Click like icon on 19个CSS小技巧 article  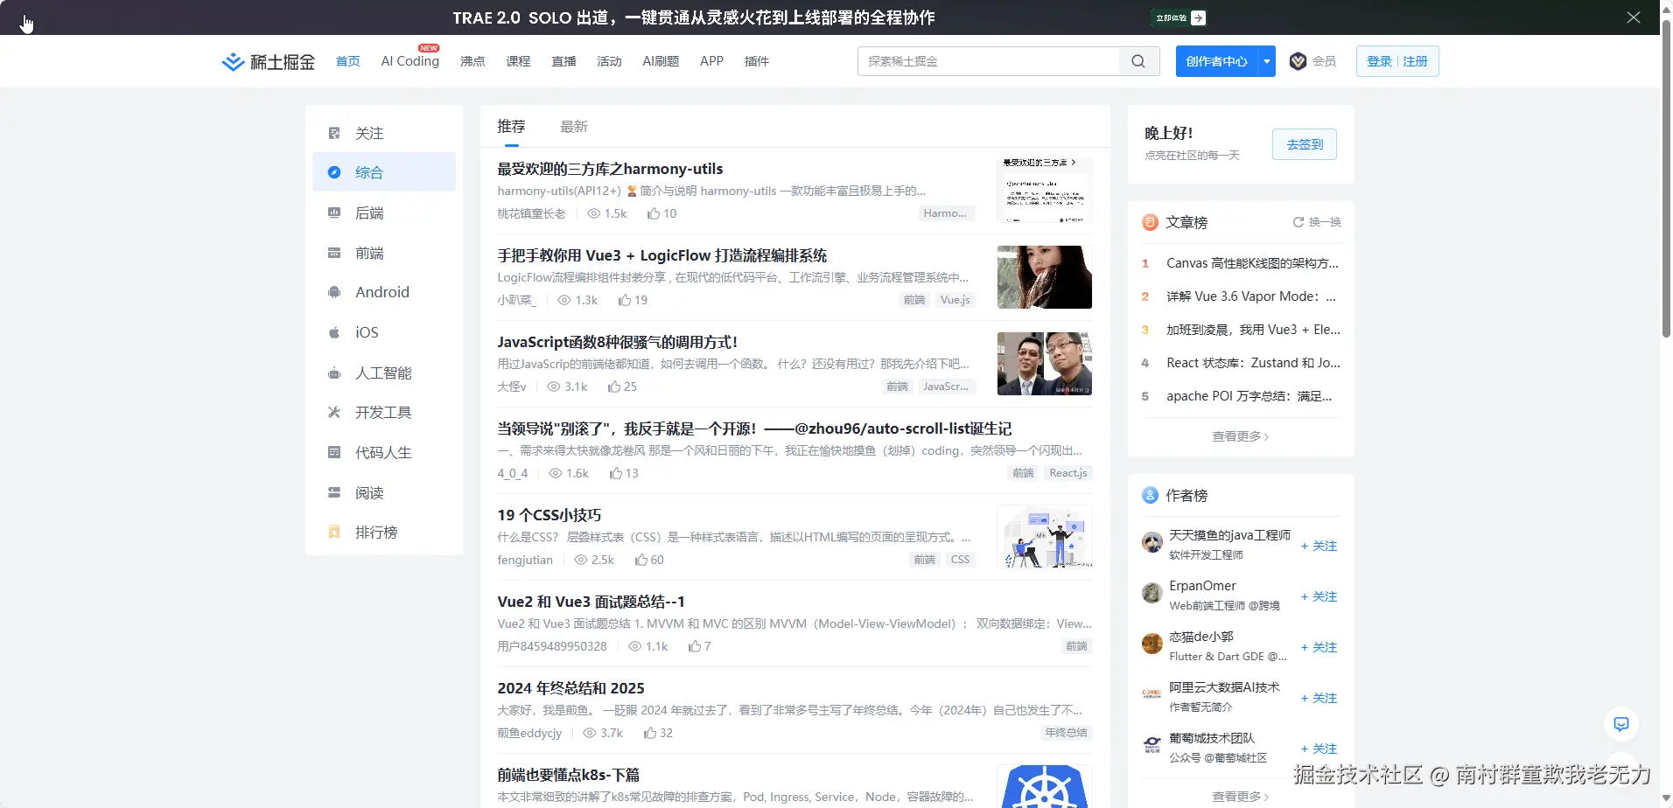(x=640, y=560)
